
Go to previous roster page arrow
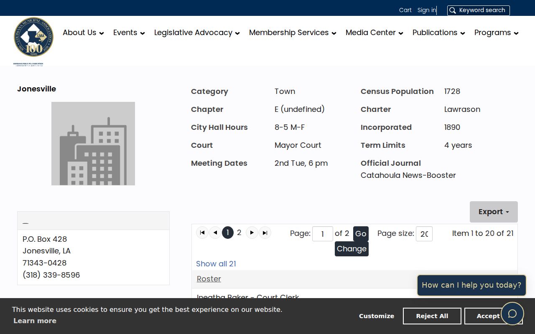point(215,233)
